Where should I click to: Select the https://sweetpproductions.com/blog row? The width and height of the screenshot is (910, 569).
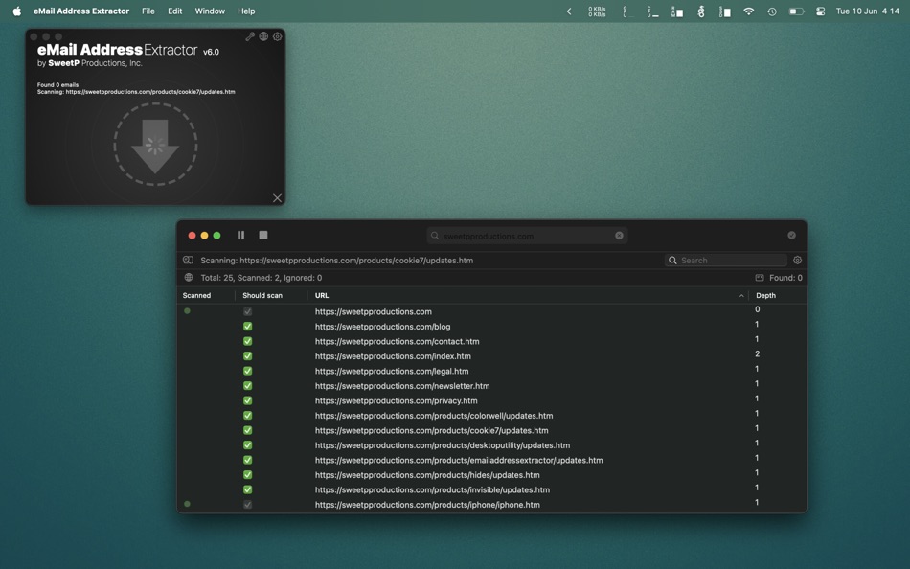click(491, 327)
